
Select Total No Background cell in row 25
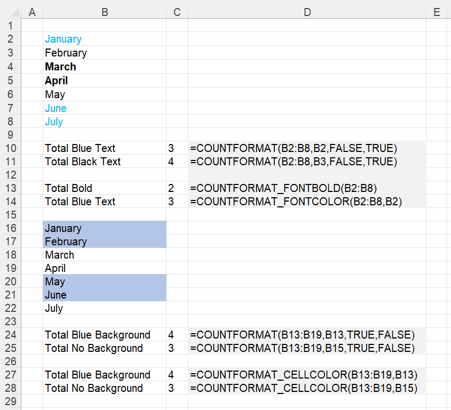point(105,348)
